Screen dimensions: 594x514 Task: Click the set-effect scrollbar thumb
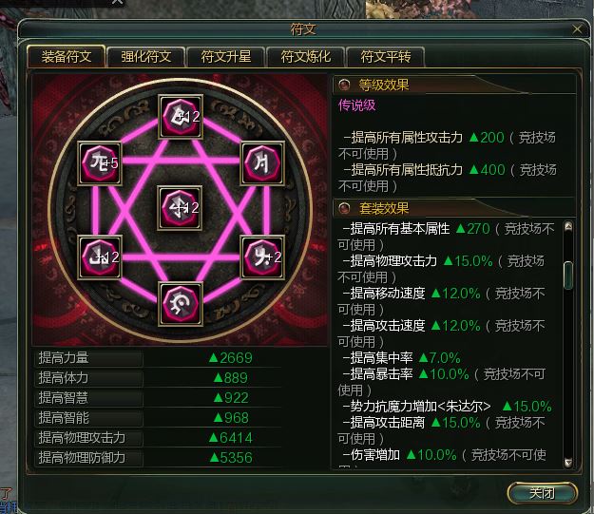click(x=568, y=276)
